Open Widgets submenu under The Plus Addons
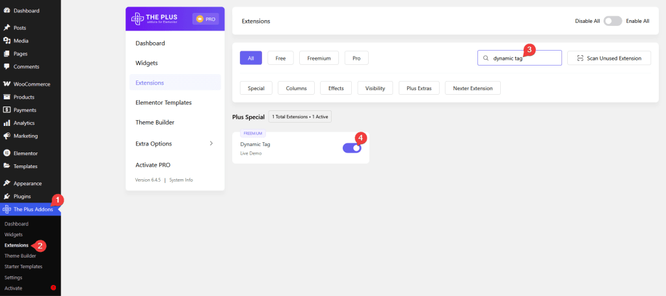 click(x=14, y=234)
